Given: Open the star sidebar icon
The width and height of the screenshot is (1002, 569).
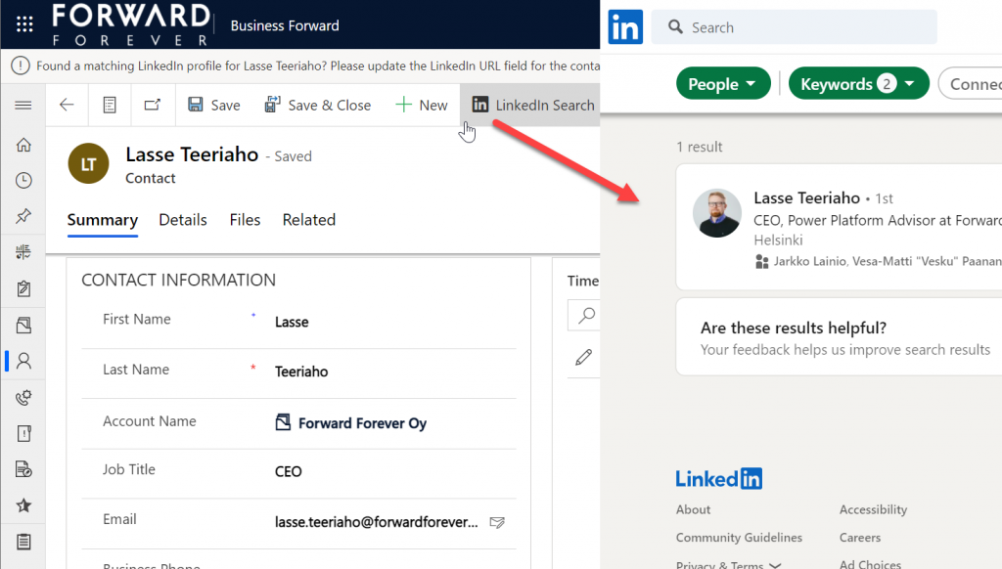Looking at the screenshot, I should (x=23, y=505).
